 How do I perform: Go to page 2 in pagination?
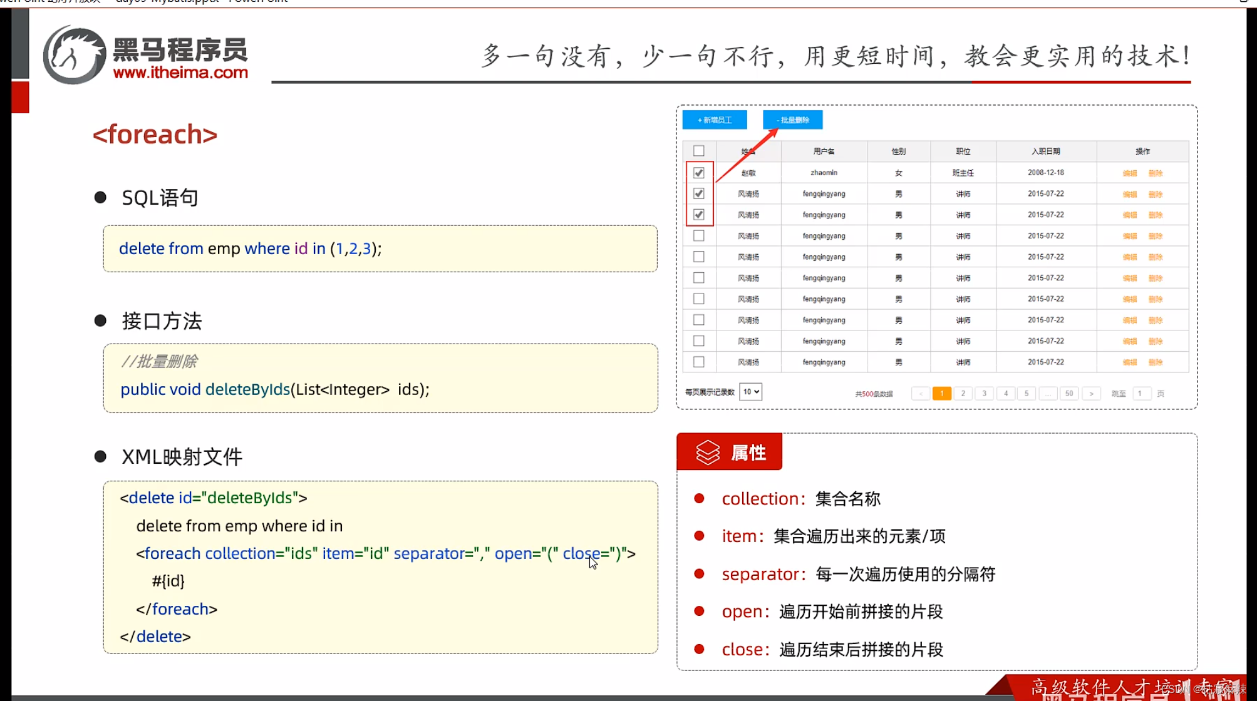(963, 394)
